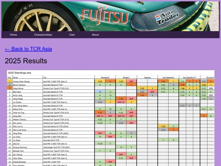
Task: Select driver William Cheung in row 12
Action: coord(19,119)
